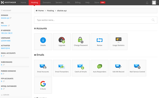The height and width of the screenshot is (98, 159).
Task: Click external link icon next to SSL Activate
Action: tap(9, 26)
